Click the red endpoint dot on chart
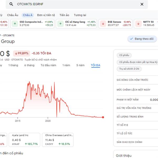The image size is (158, 158). 103,117
